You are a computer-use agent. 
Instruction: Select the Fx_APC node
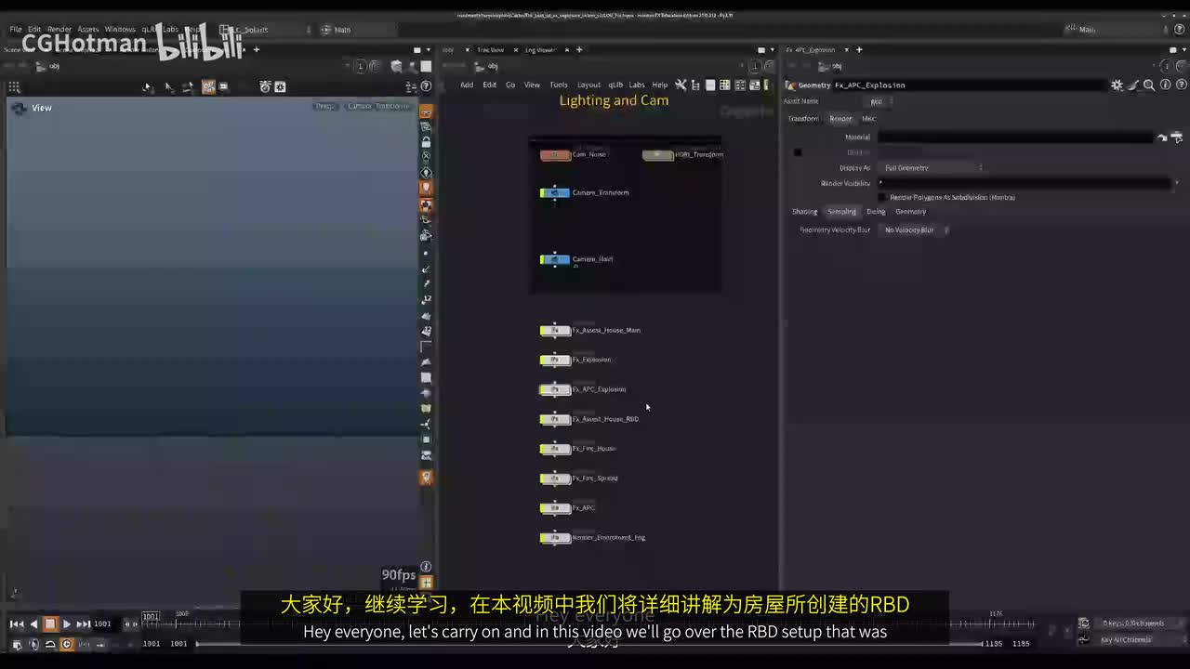click(555, 508)
